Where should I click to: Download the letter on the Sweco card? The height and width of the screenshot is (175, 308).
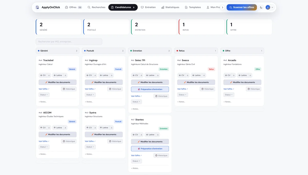[x=204, y=75]
